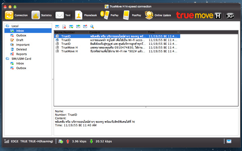The image size is (242, 151).
Task: Click the signal strength bars icon
Action: tap(6, 141)
